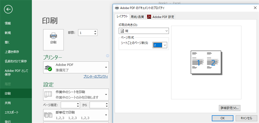Increase the から end page value
Viewport: 259px width, 123px height.
point(107,104)
